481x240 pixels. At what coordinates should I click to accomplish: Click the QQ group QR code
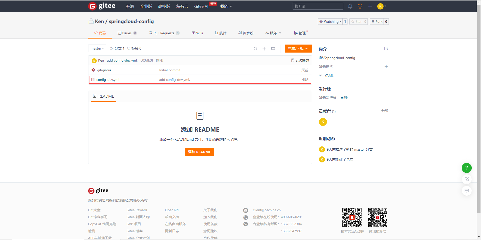(x=352, y=217)
